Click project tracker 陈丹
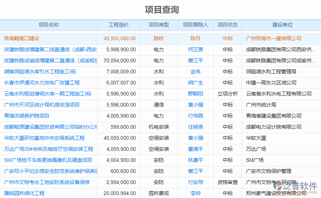The width and height of the screenshot is (321, 198). pyautogui.click(x=195, y=38)
